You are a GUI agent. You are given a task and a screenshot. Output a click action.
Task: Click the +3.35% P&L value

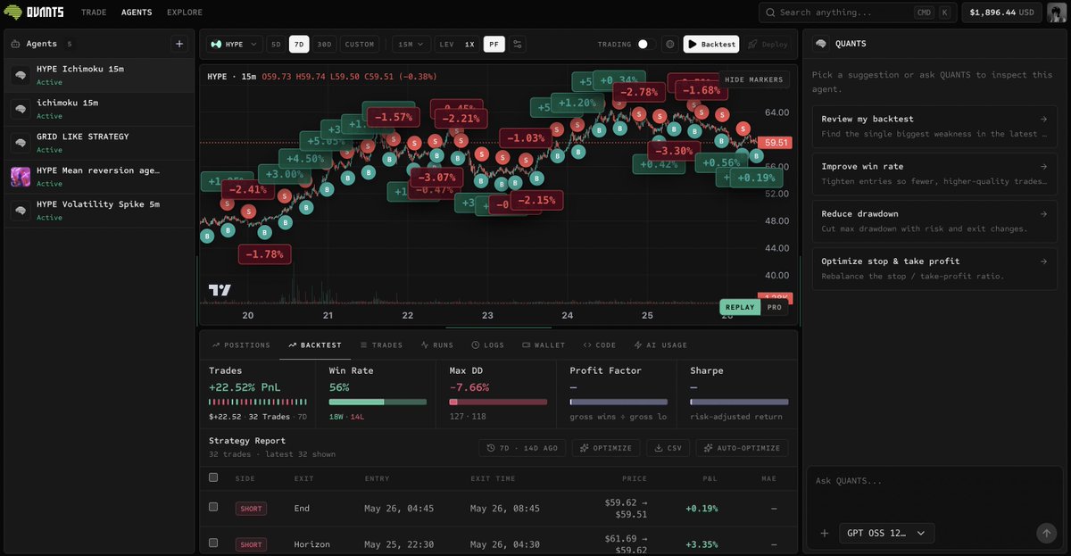[702, 544]
